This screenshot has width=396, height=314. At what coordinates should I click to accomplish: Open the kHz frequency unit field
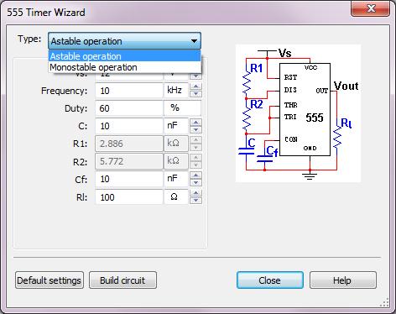176,91
